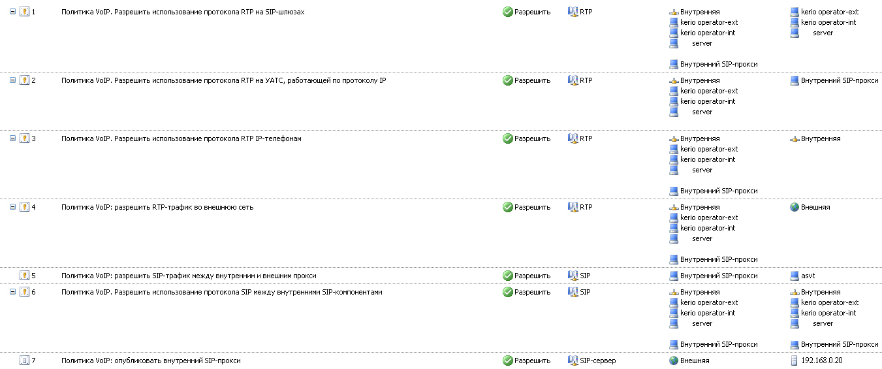
Task: Select the rule 7 SIP proxy publish description
Action: point(151,361)
